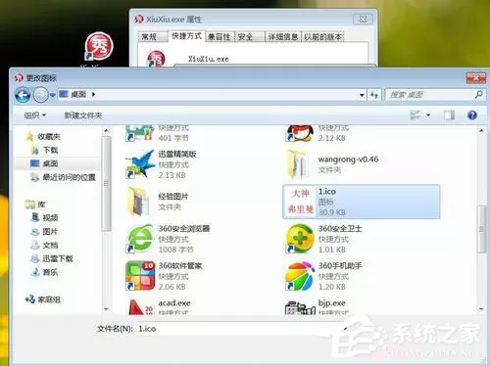Click the 360安全浏览器 shortcut icon
This screenshot has height=366, width=490.
click(140, 239)
